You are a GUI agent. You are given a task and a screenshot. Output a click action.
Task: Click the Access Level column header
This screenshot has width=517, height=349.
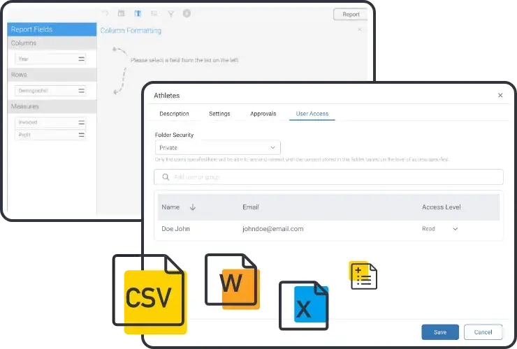coord(441,207)
